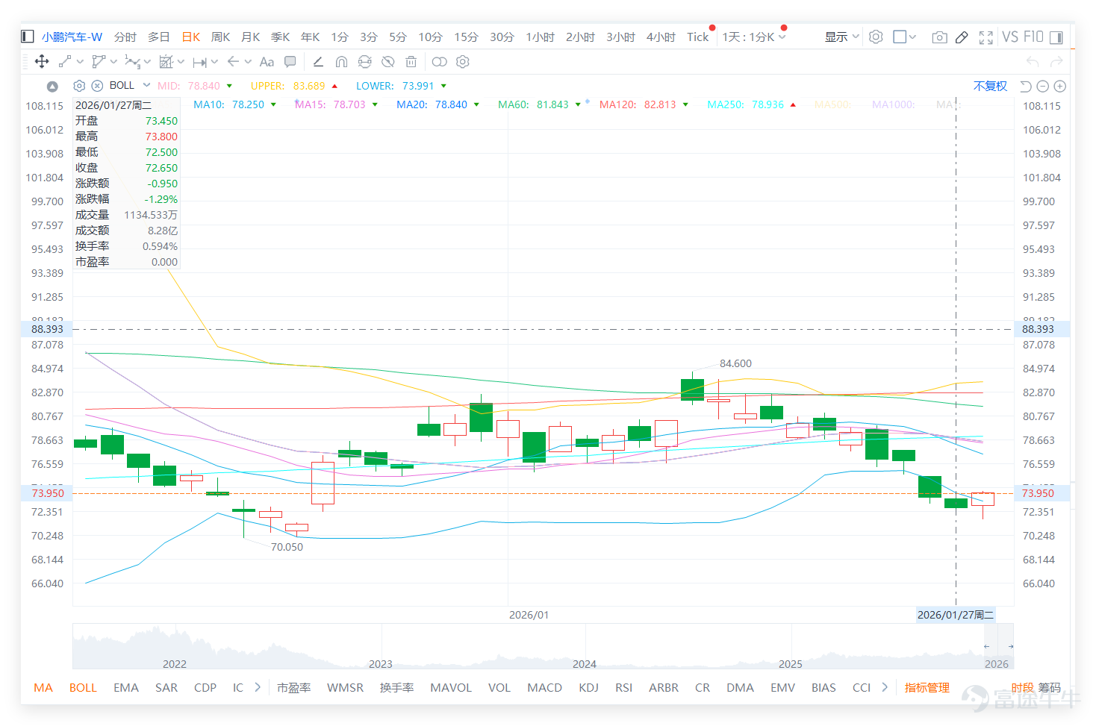The image size is (1096, 726).
Task: Select the 日K daily candlestick tab
Action: pyautogui.click(x=191, y=37)
